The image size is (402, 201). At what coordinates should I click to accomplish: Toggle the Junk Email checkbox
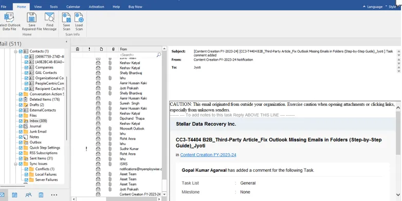tap(21, 132)
